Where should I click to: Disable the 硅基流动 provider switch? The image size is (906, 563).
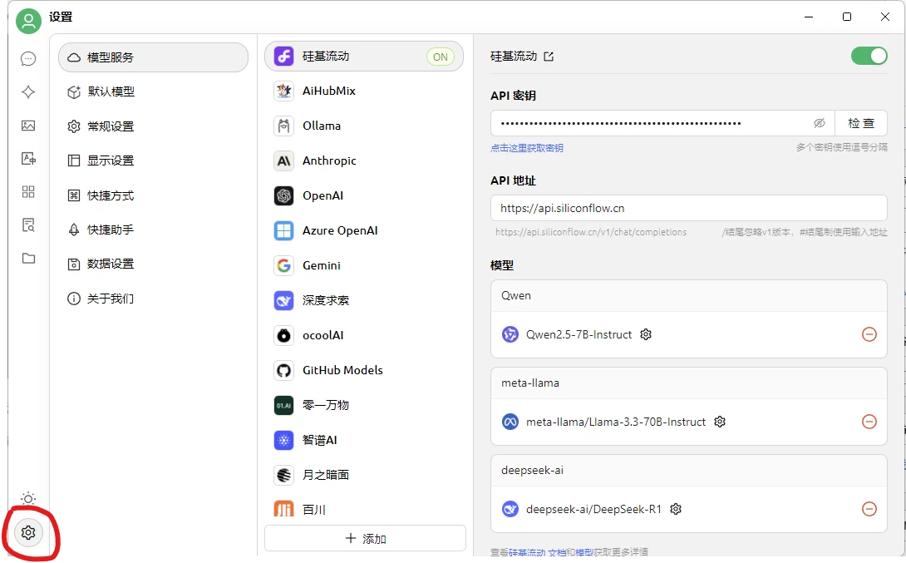pyautogui.click(x=869, y=56)
